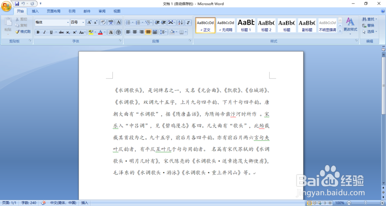Increase paragraph indent
The image size is (386, 206).
coord(163,22)
